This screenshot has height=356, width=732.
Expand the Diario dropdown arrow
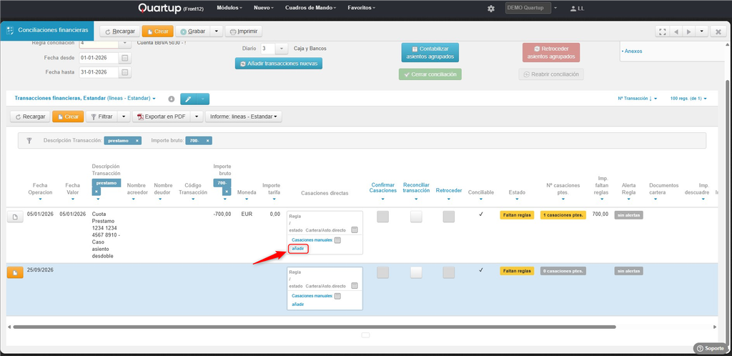pos(282,49)
